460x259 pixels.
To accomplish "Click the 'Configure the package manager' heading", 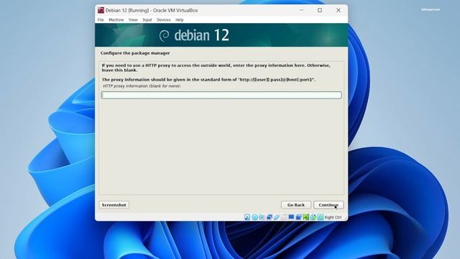I will pos(135,53).
